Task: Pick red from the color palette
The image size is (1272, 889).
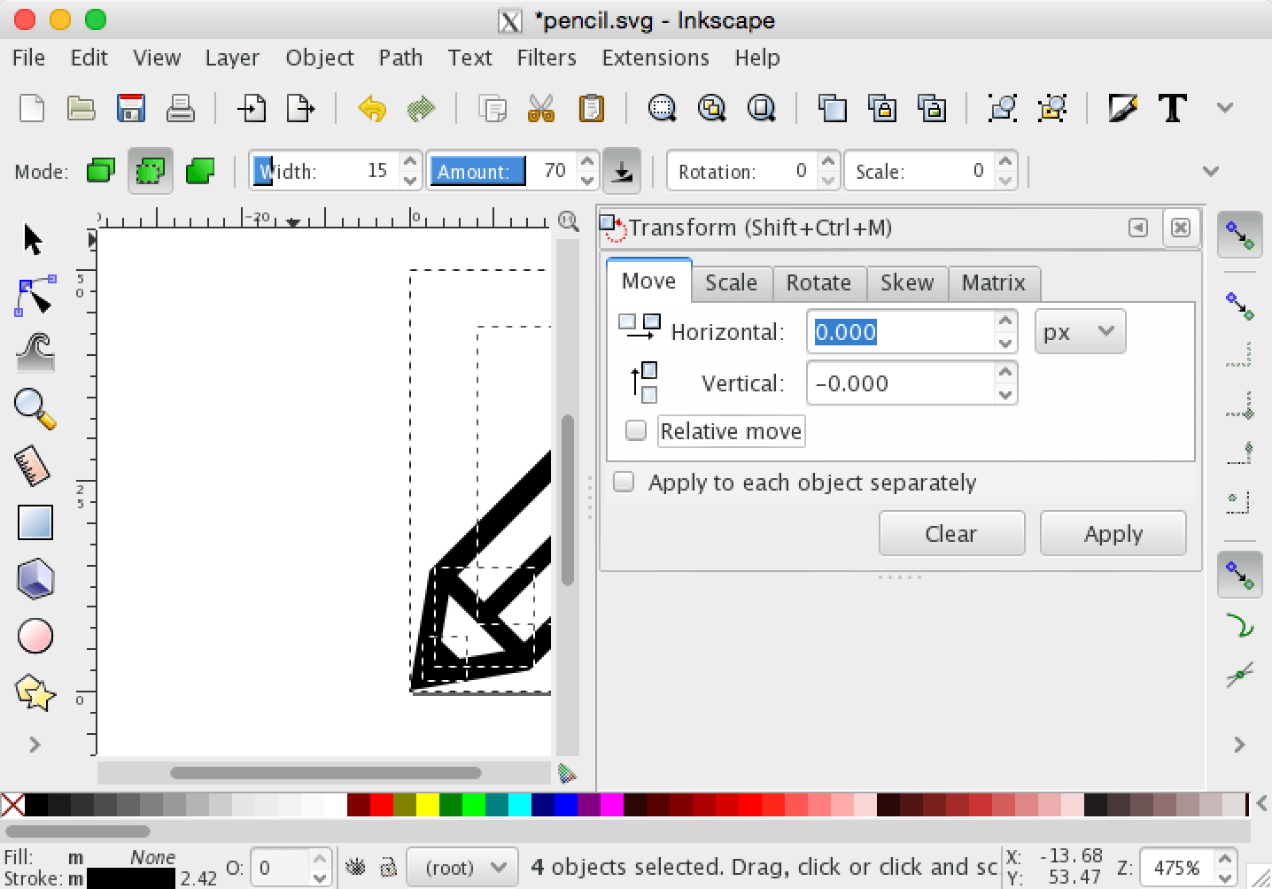Action: pos(382,806)
